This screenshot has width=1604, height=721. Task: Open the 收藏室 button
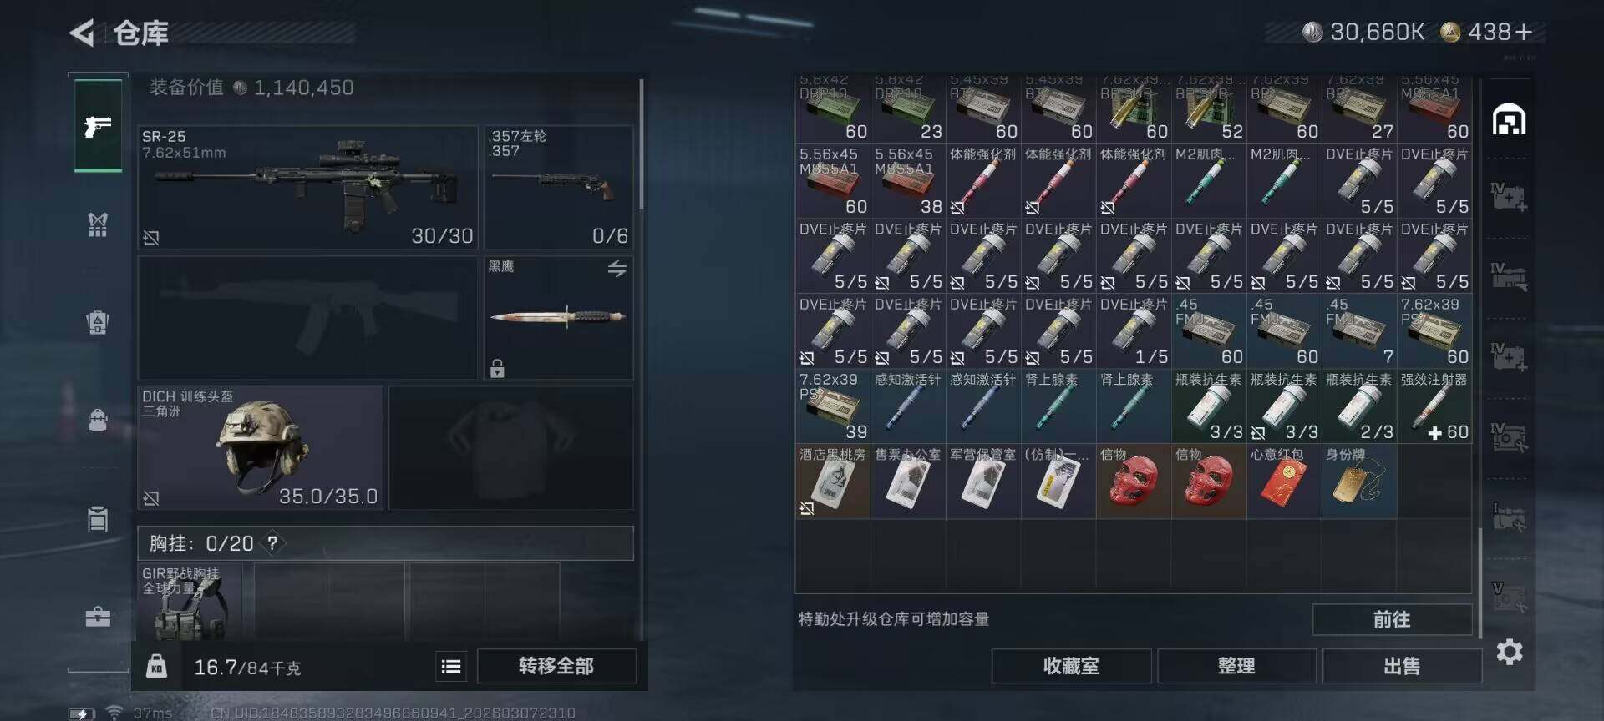click(1071, 666)
